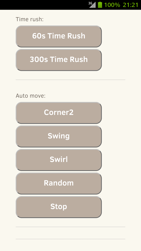Tap the "Auto move:" section label
The height and width of the screenshot is (251, 141).
click(x=31, y=96)
